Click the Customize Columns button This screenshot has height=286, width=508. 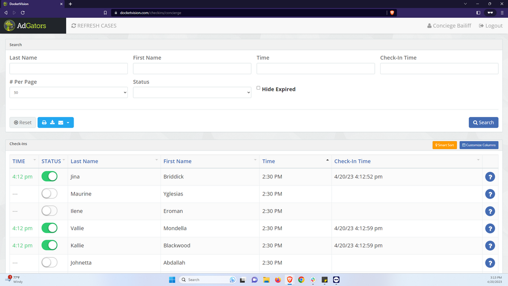tap(478, 145)
